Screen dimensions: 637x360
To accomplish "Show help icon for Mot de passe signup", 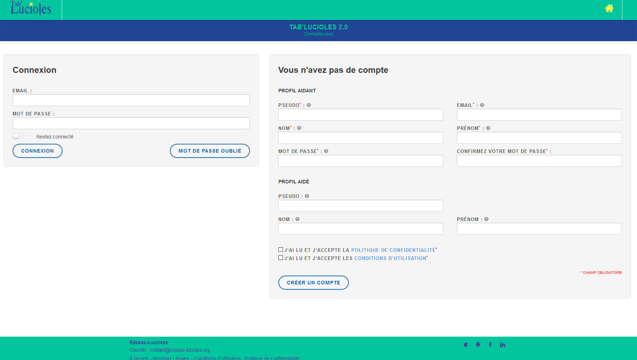I will (326, 151).
